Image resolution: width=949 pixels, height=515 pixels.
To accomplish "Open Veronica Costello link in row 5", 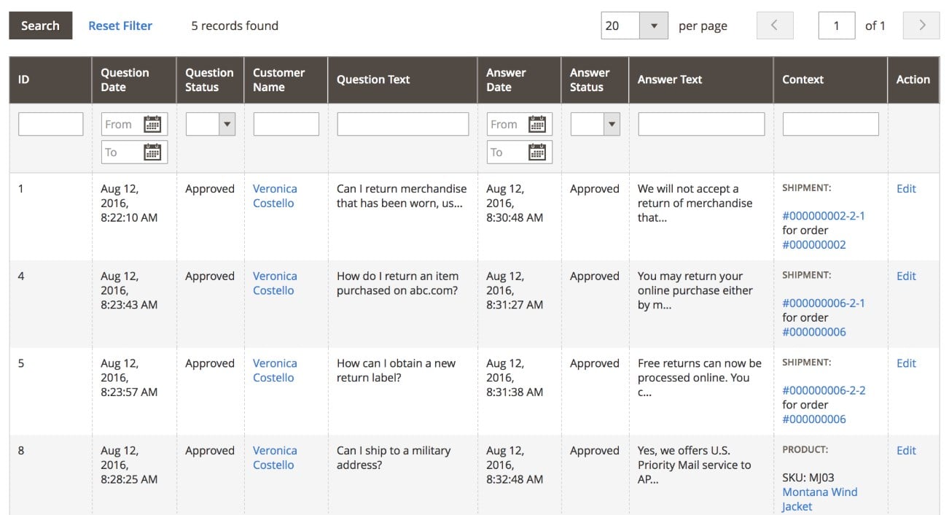I will (x=275, y=371).
